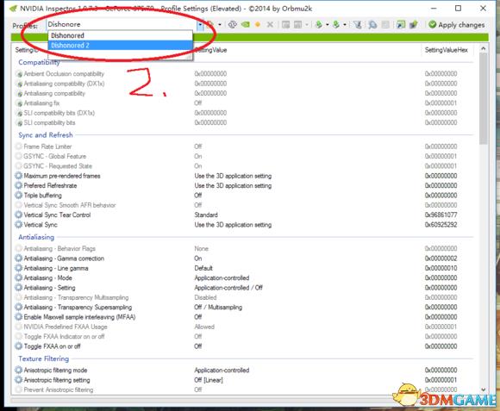
Task: Click the add application to profile icon
Action: 285,24
